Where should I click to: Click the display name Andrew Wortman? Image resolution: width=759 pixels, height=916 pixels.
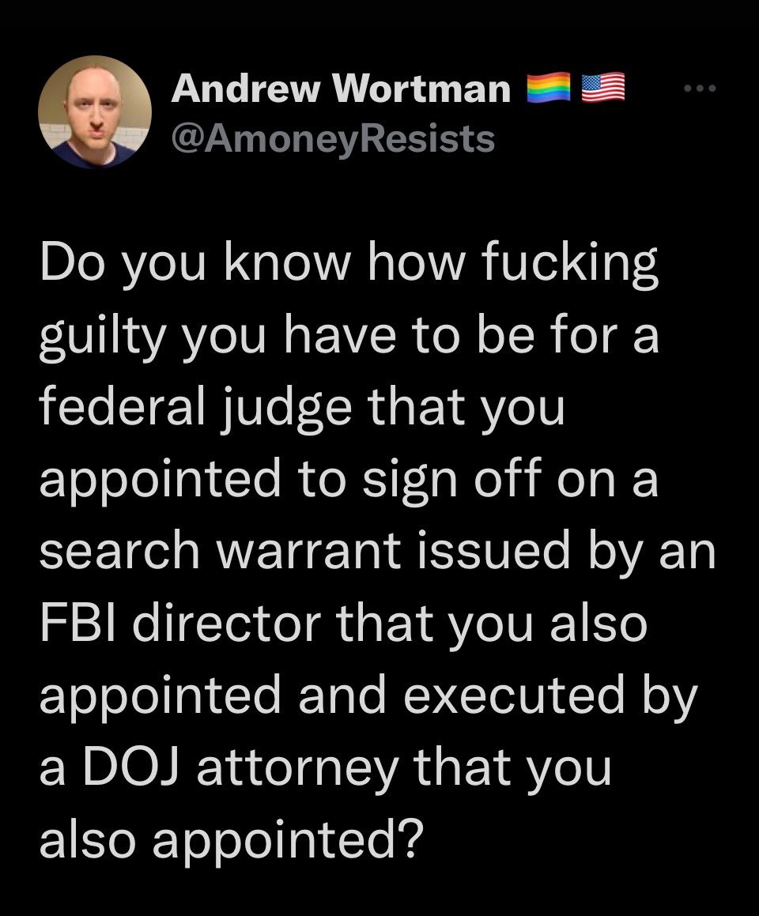pyautogui.click(x=342, y=89)
